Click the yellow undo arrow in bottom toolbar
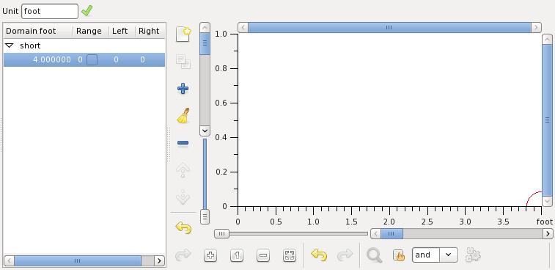 [x=319, y=255]
